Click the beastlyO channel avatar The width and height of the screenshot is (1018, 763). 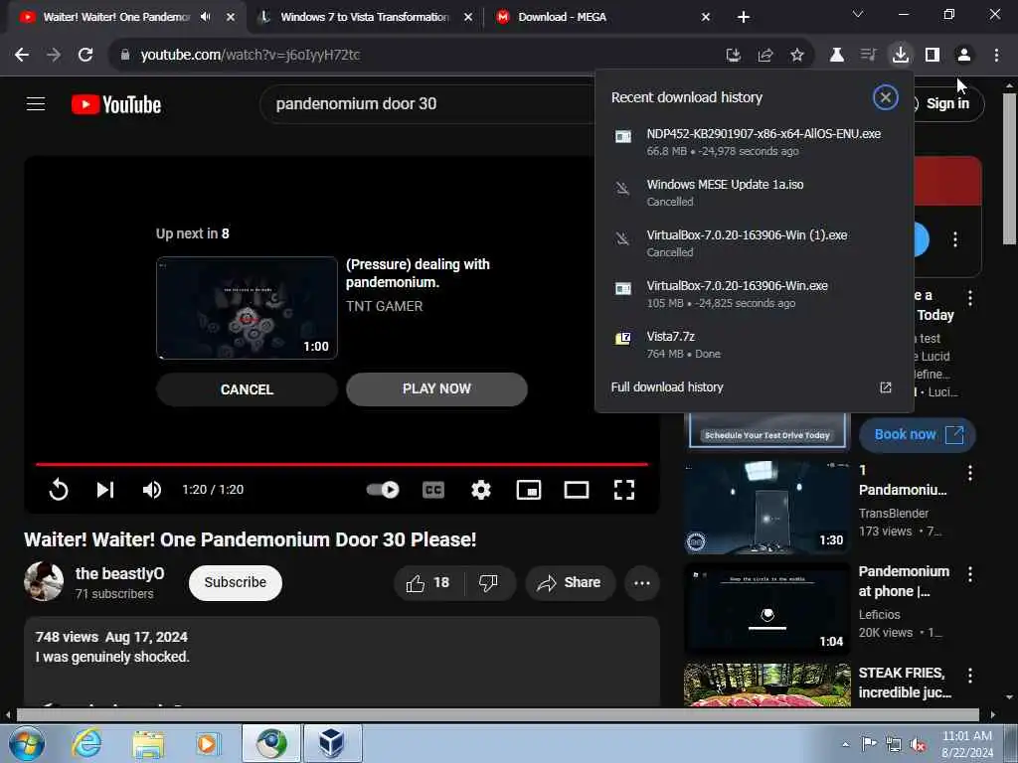pyautogui.click(x=44, y=582)
